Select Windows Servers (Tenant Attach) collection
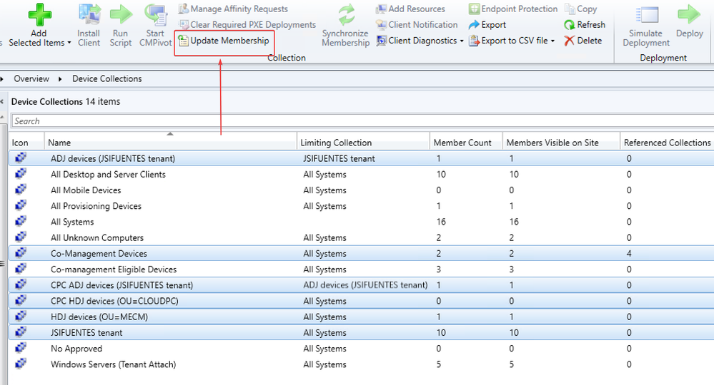Viewport: 714px width, 385px height. tap(113, 364)
